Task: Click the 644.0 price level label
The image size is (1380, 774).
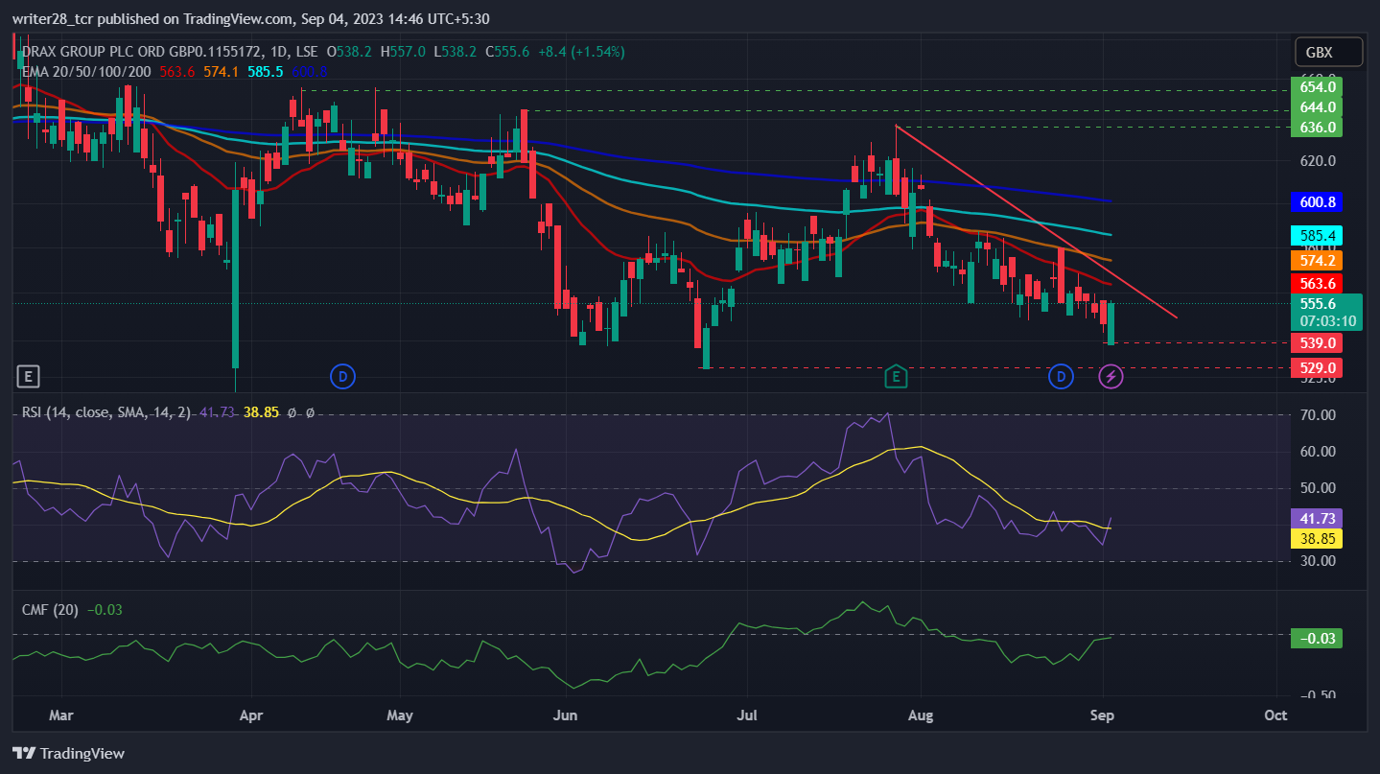Action: [1318, 106]
